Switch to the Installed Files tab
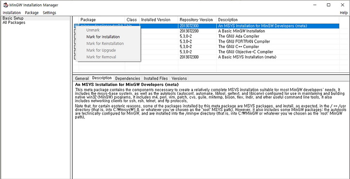Image resolution: width=350 pixels, height=179 pixels. point(156,79)
